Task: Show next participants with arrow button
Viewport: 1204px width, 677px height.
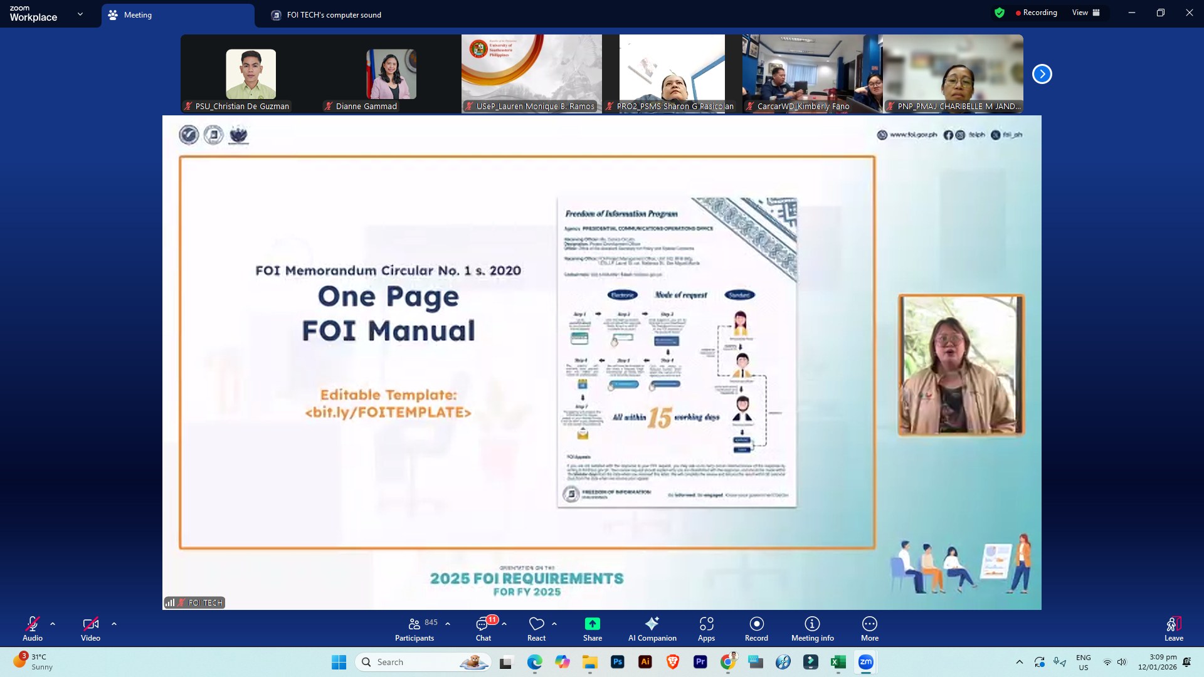Action: click(1042, 74)
